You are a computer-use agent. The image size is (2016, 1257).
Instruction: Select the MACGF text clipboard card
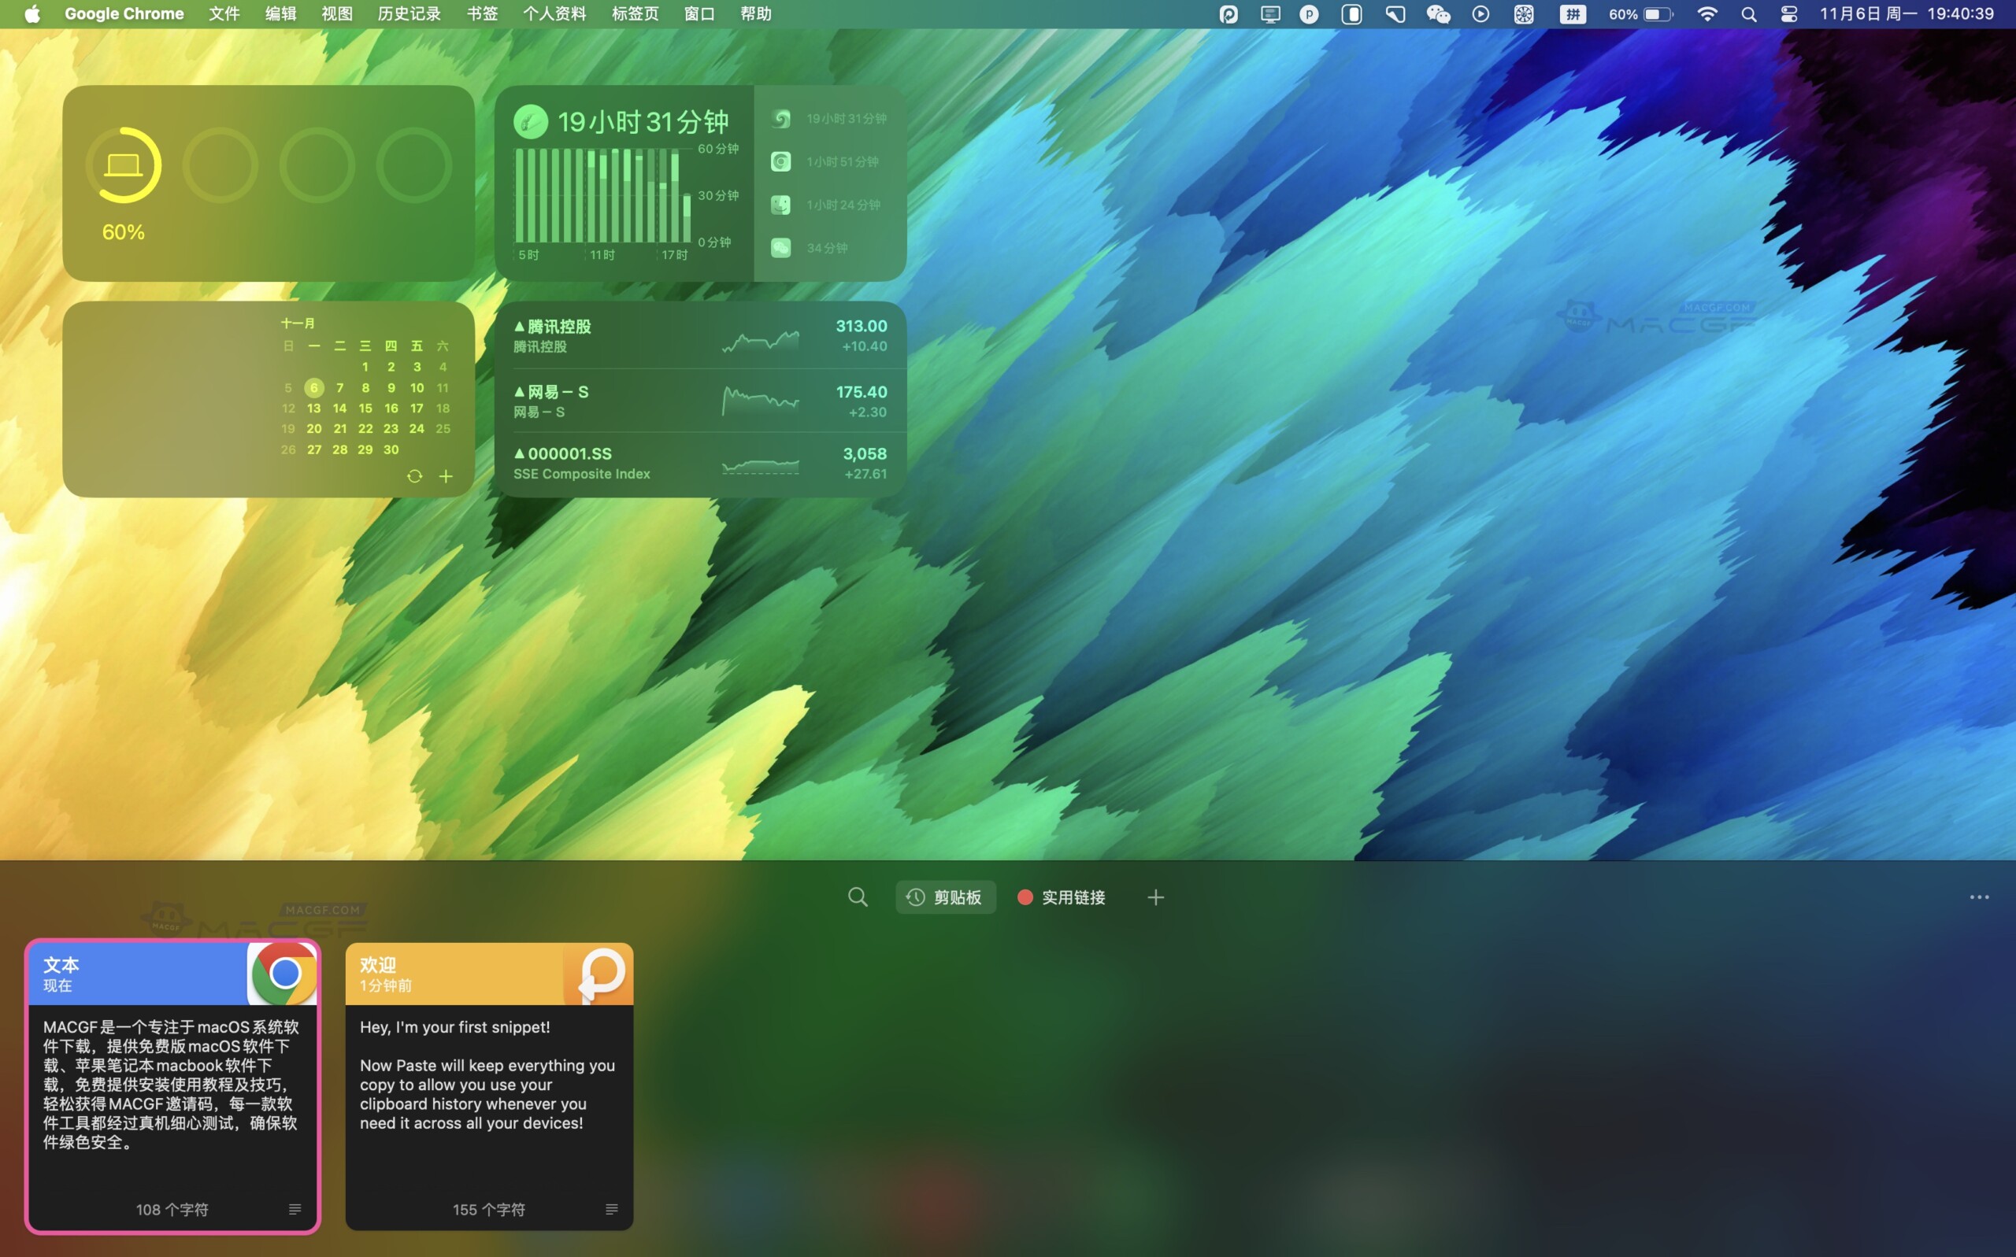point(172,1085)
